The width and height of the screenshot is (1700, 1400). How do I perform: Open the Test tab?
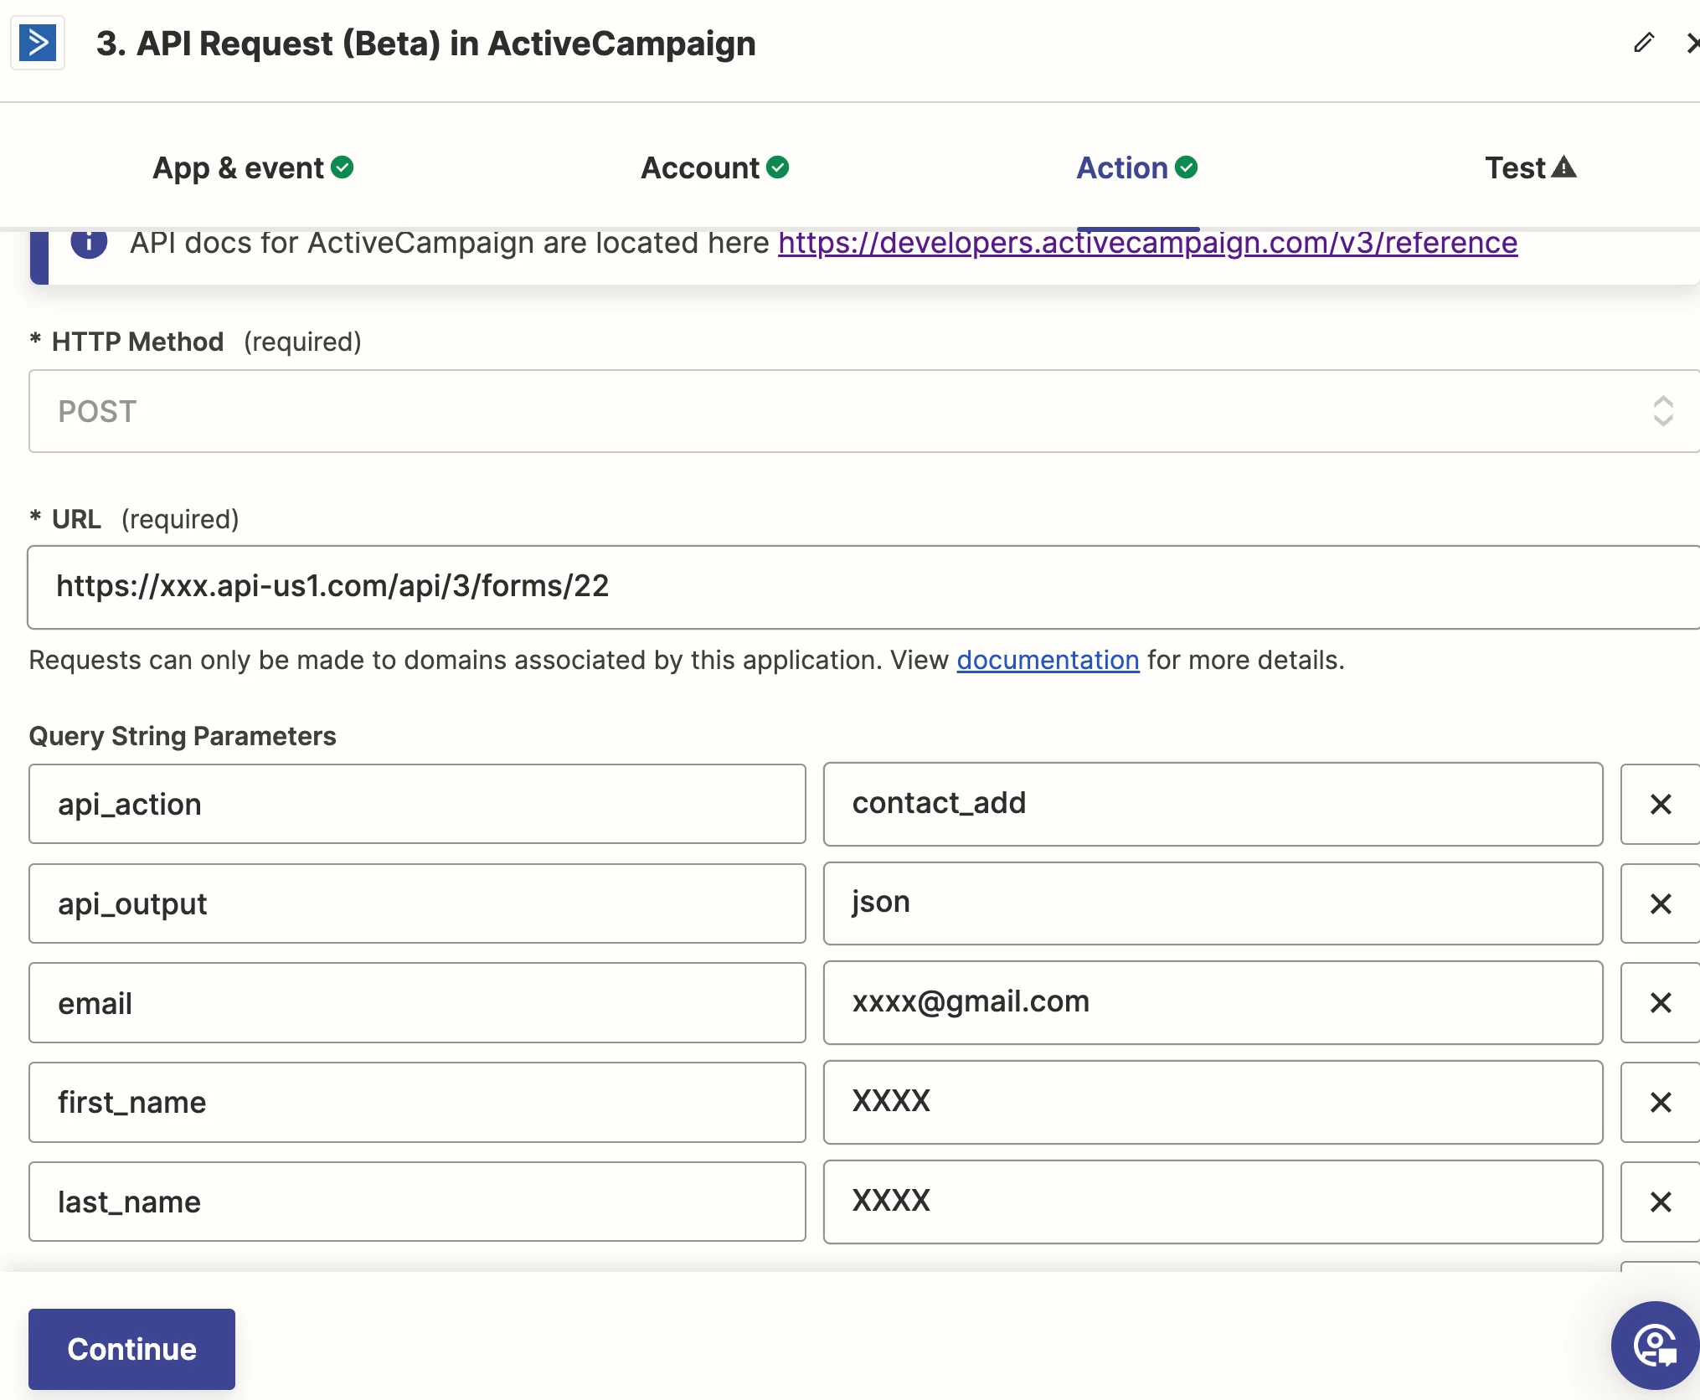point(1530,168)
